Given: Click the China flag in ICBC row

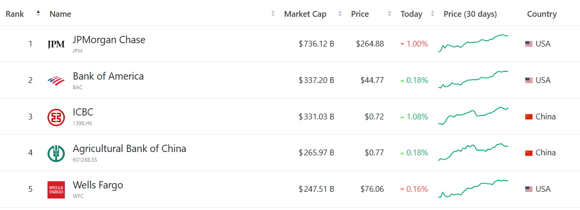Looking at the screenshot, I should 529,117.
